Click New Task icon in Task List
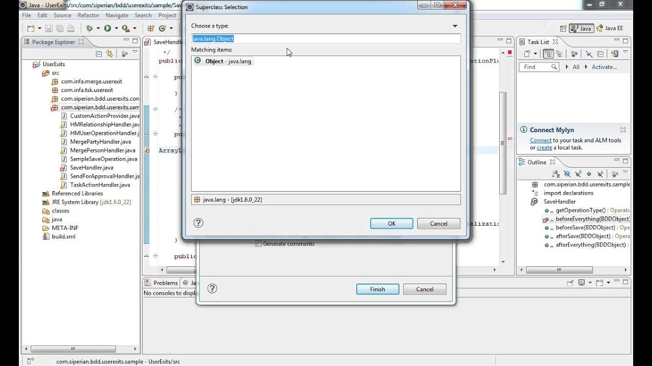 (527, 54)
